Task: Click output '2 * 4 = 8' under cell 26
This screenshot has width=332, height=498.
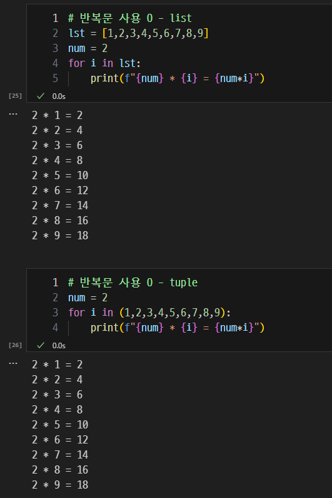Action: (x=58, y=410)
